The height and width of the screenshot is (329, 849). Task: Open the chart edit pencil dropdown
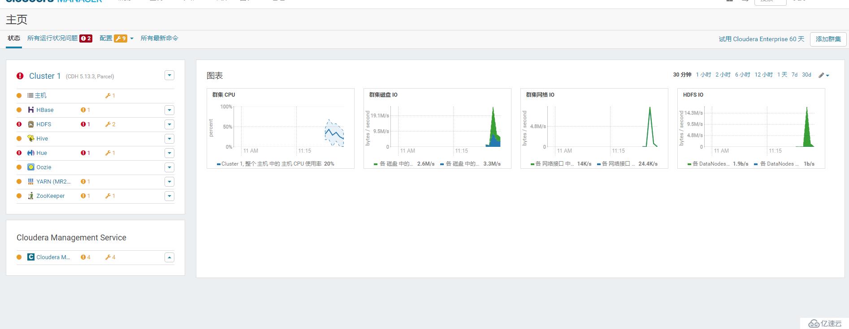pos(824,75)
